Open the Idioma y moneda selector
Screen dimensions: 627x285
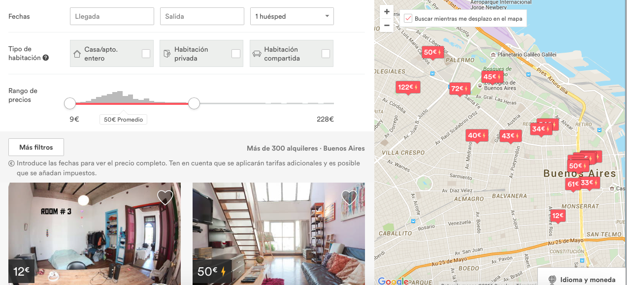click(582, 279)
